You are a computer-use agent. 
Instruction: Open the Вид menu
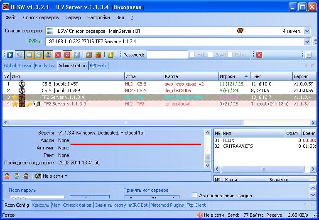(120, 17)
